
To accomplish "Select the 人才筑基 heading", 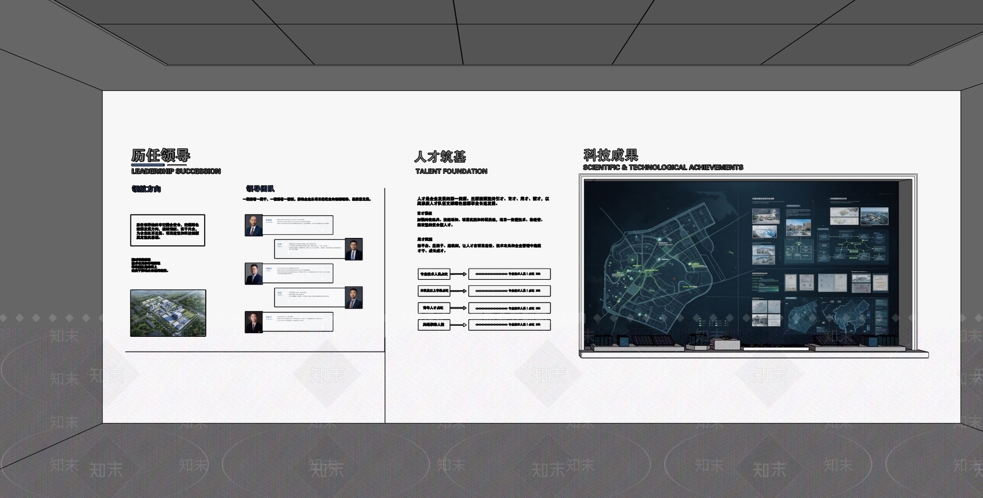I will point(440,157).
